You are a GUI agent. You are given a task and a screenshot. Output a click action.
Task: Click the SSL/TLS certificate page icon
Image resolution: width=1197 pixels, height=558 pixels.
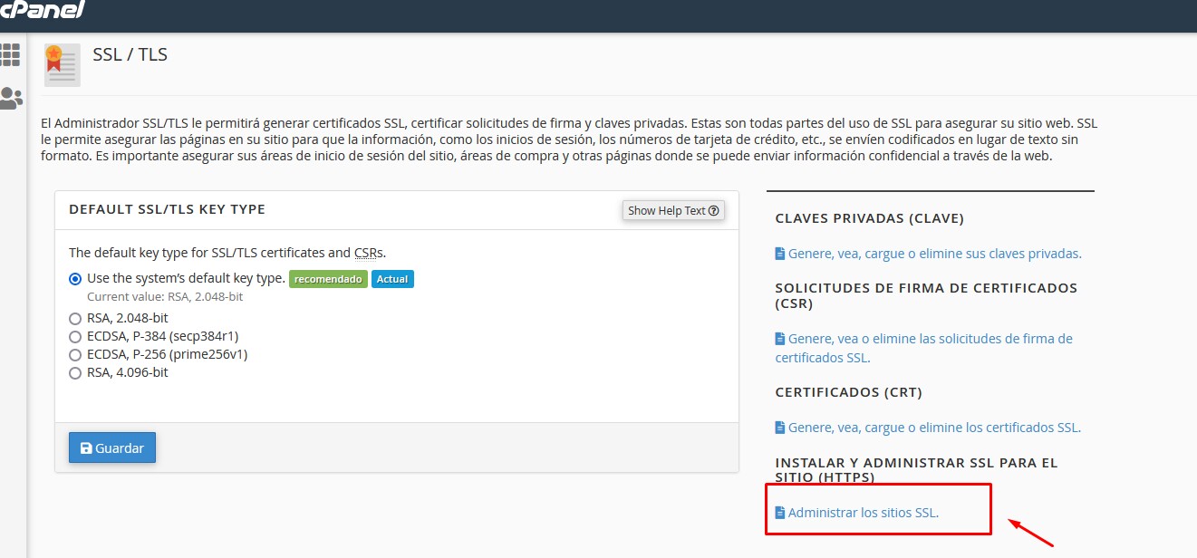(61, 63)
